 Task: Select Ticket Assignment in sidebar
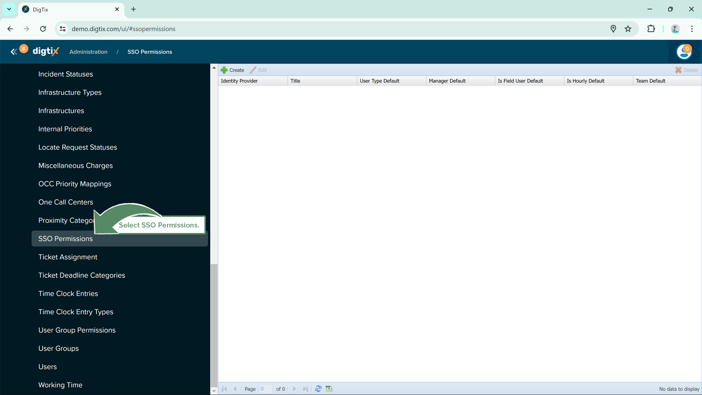68,257
